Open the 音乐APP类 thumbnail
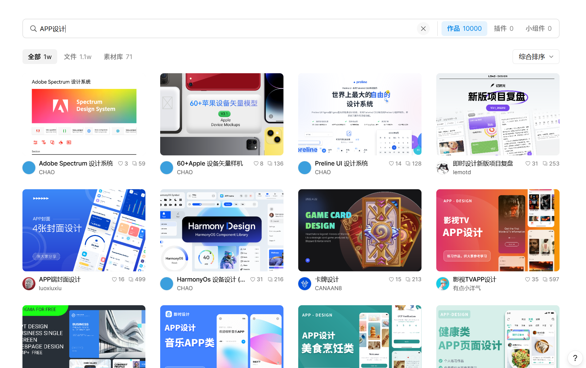The height and width of the screenshot is (368, 586). pos(222,337)
